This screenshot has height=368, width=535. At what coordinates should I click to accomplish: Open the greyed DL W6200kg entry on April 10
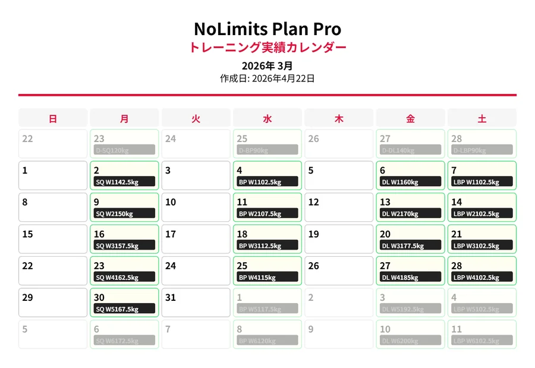[410, 340]
